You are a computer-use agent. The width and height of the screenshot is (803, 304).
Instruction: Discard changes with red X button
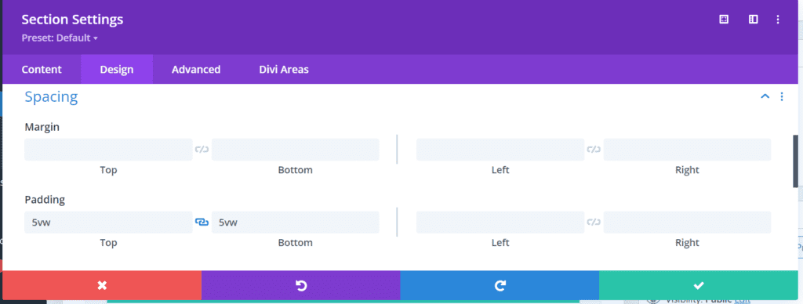102,285
